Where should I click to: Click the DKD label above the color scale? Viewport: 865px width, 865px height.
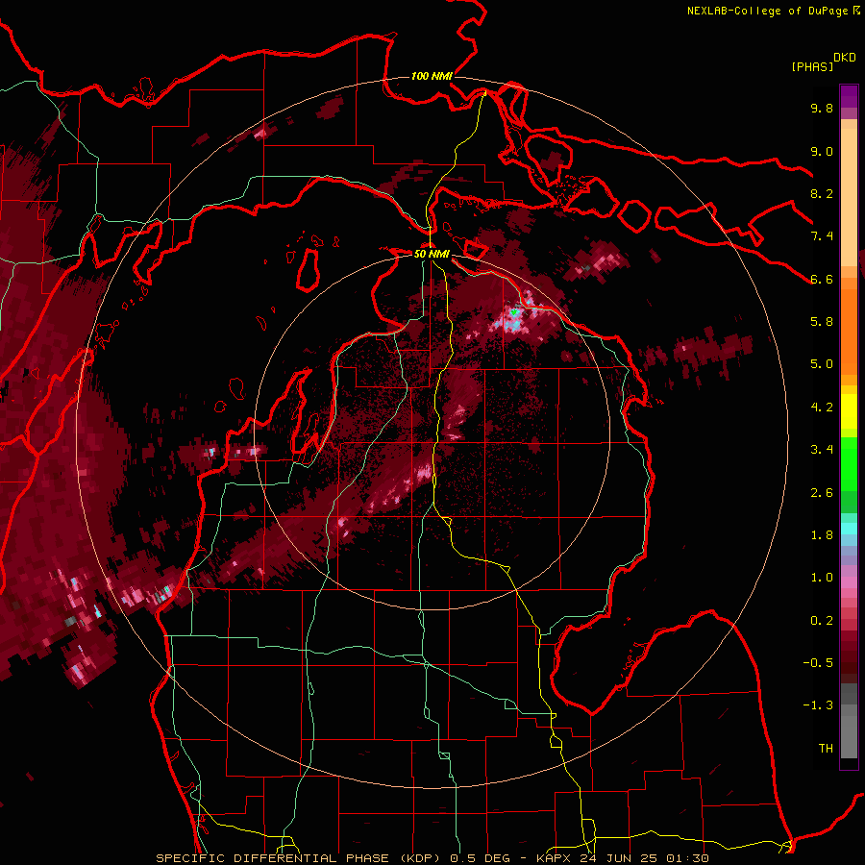tap(844, 58)
